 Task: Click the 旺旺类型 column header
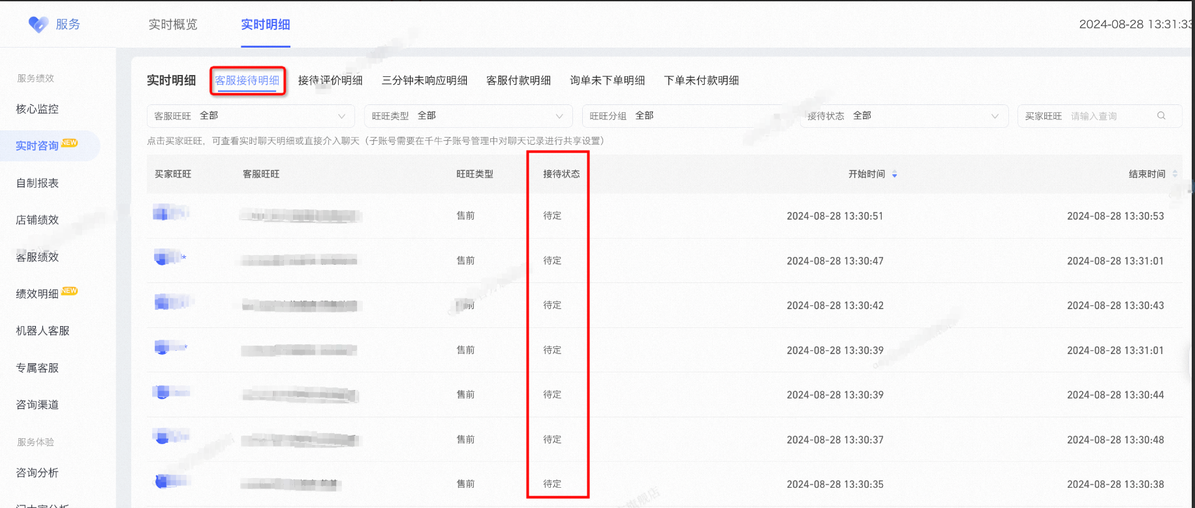[474, 174]
